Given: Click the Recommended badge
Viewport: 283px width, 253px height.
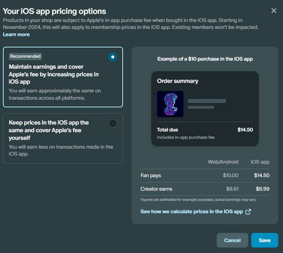Looking at the screenshot, I should 25,56.
